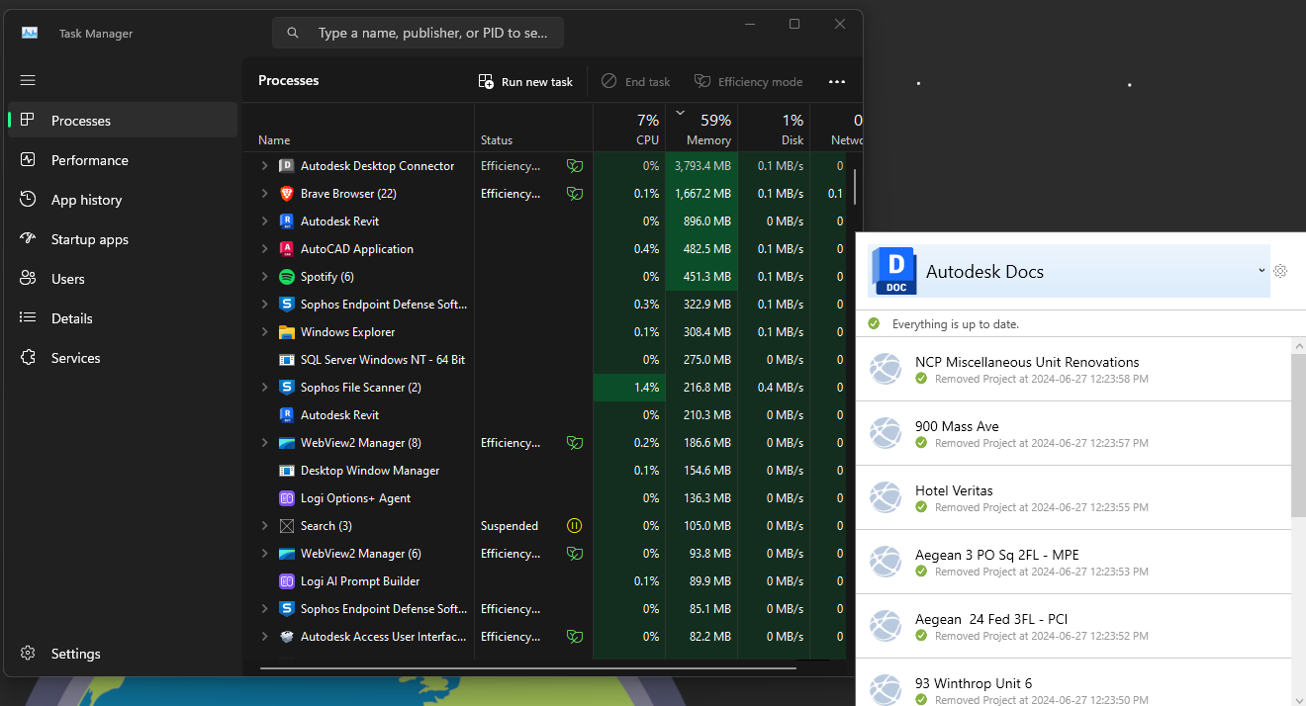
Task: Click the Autodesk Docs settings gear icon
Action: 1280,271
